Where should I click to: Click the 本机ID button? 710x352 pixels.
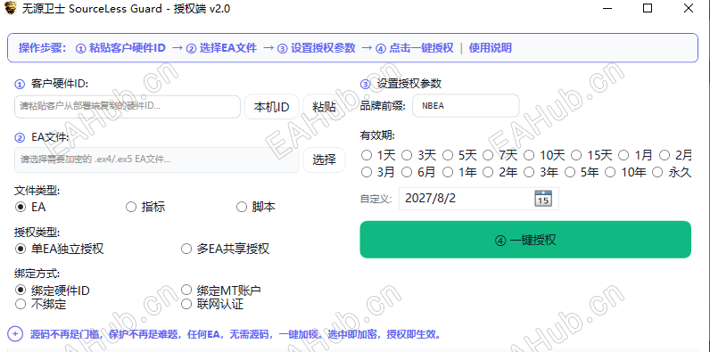tap(271, 107)
